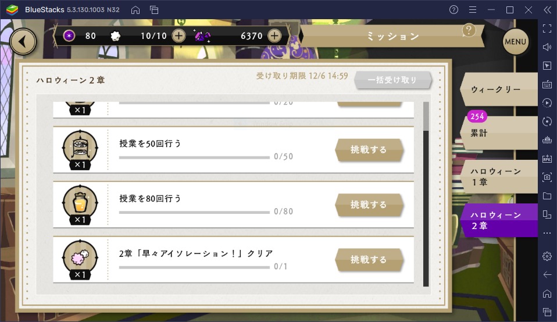This screenshot has height=322, width=557.
Task: Click the BlueStacks screenshot camera icon
Action: (547, 177)
